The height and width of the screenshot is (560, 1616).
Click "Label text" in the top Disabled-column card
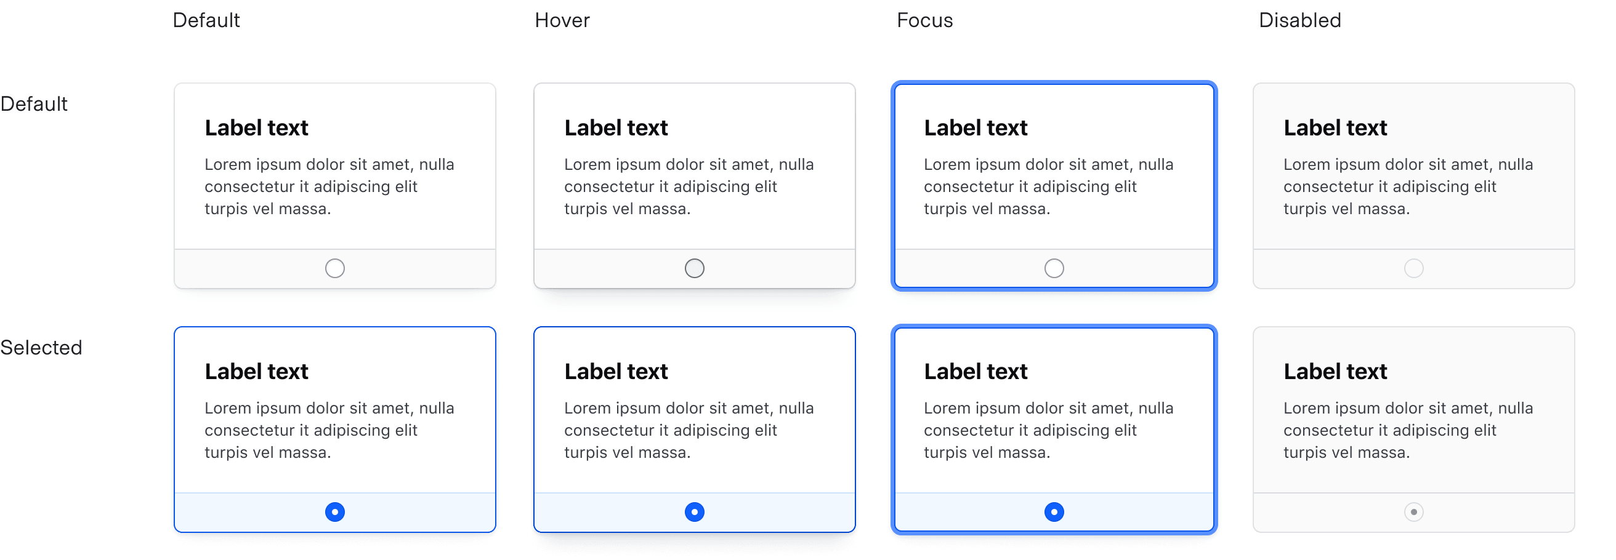[x=1335, y=128]
